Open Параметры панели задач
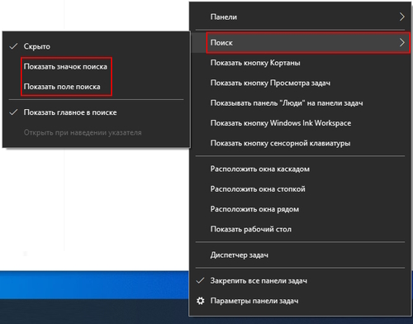The height and width of the screenshot is (324, 413). [x=300, y=301]
